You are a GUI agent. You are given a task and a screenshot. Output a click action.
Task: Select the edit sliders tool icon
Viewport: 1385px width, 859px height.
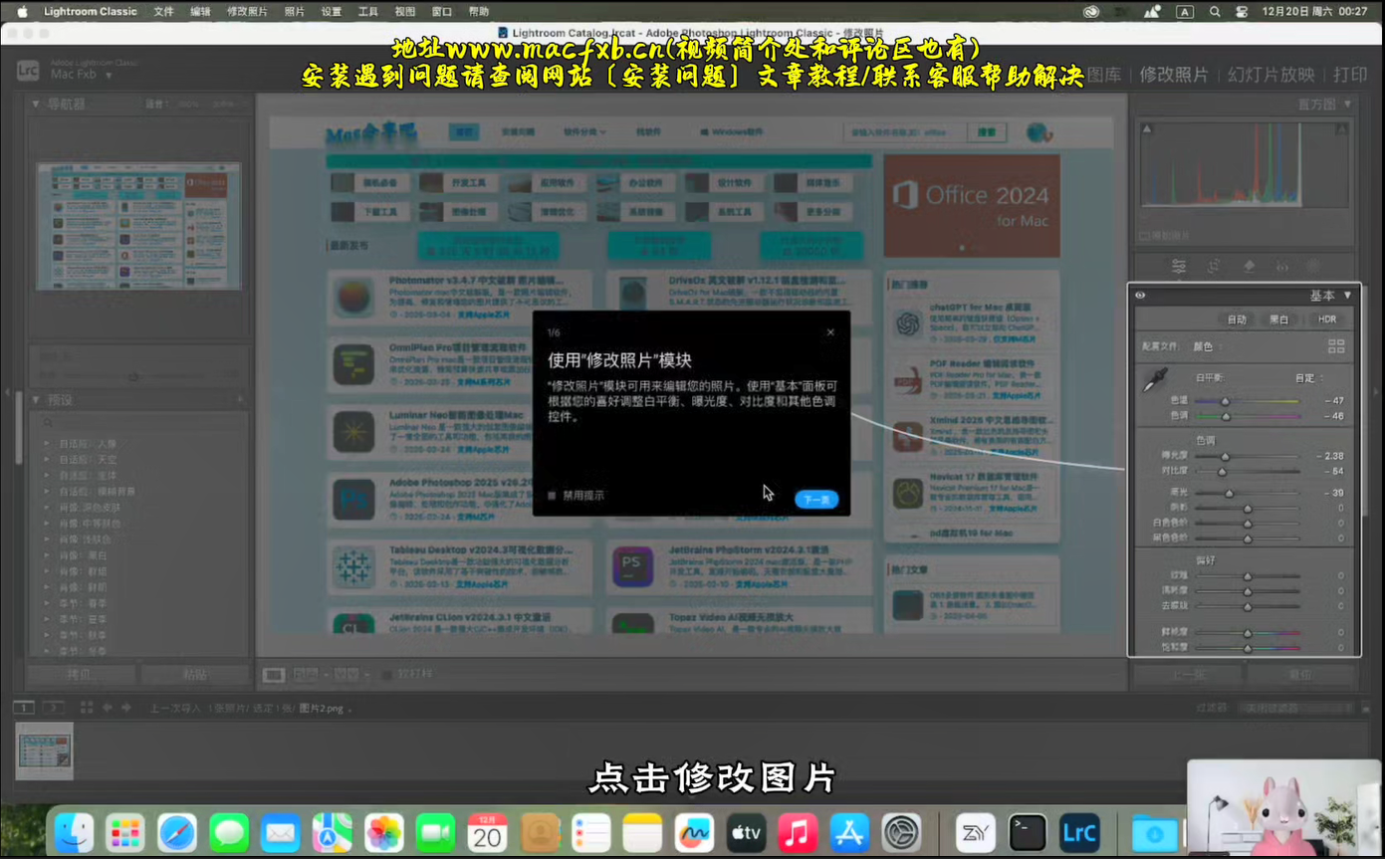(1179, 267)
